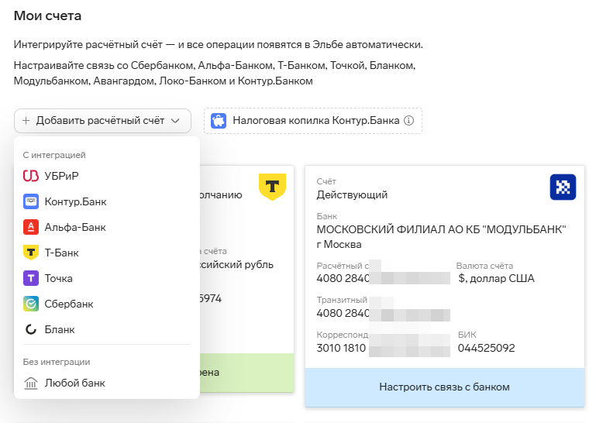Click the bank building icon for Любой банк
596x423 pixels.
click(31, 383)
